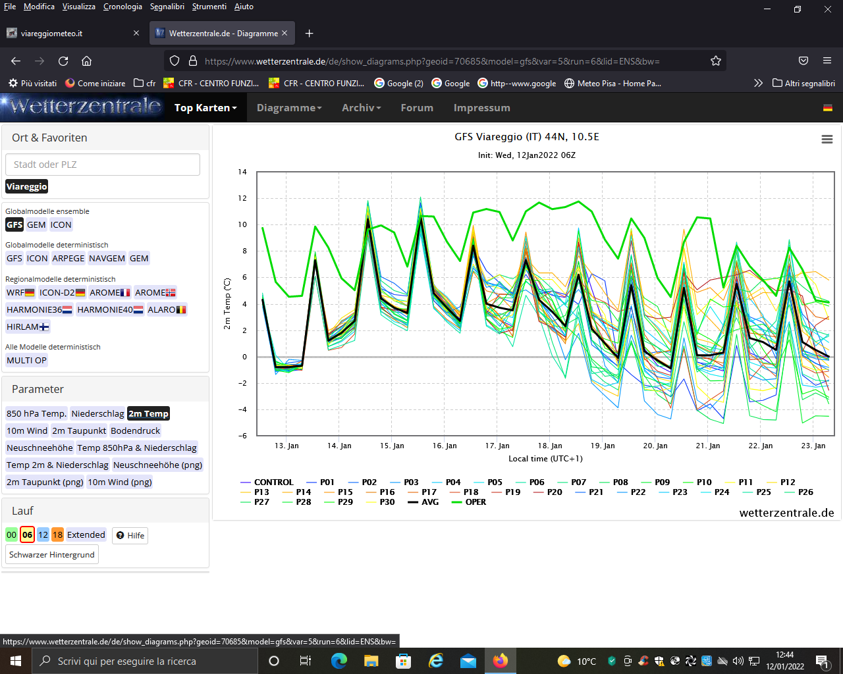The height and width of the screenshot is (674, 843).
Task: Open the chart hamburger context menu
Action: tap(827, 139)
